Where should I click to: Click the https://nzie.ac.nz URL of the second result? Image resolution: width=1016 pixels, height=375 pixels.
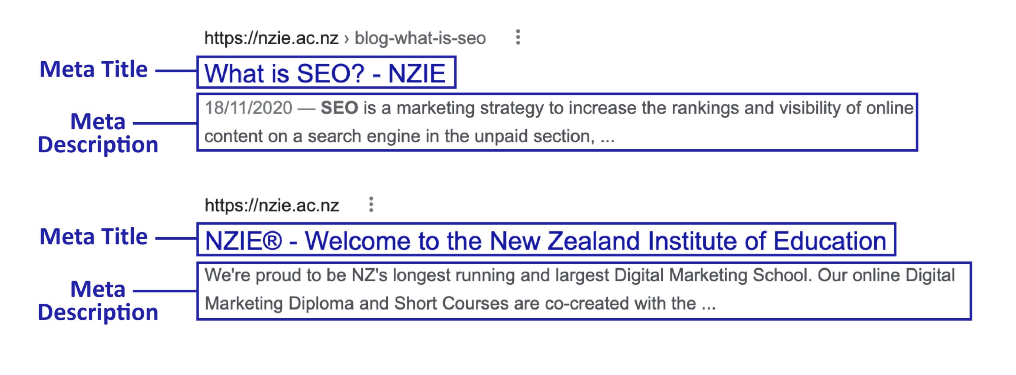coord(272,206)
